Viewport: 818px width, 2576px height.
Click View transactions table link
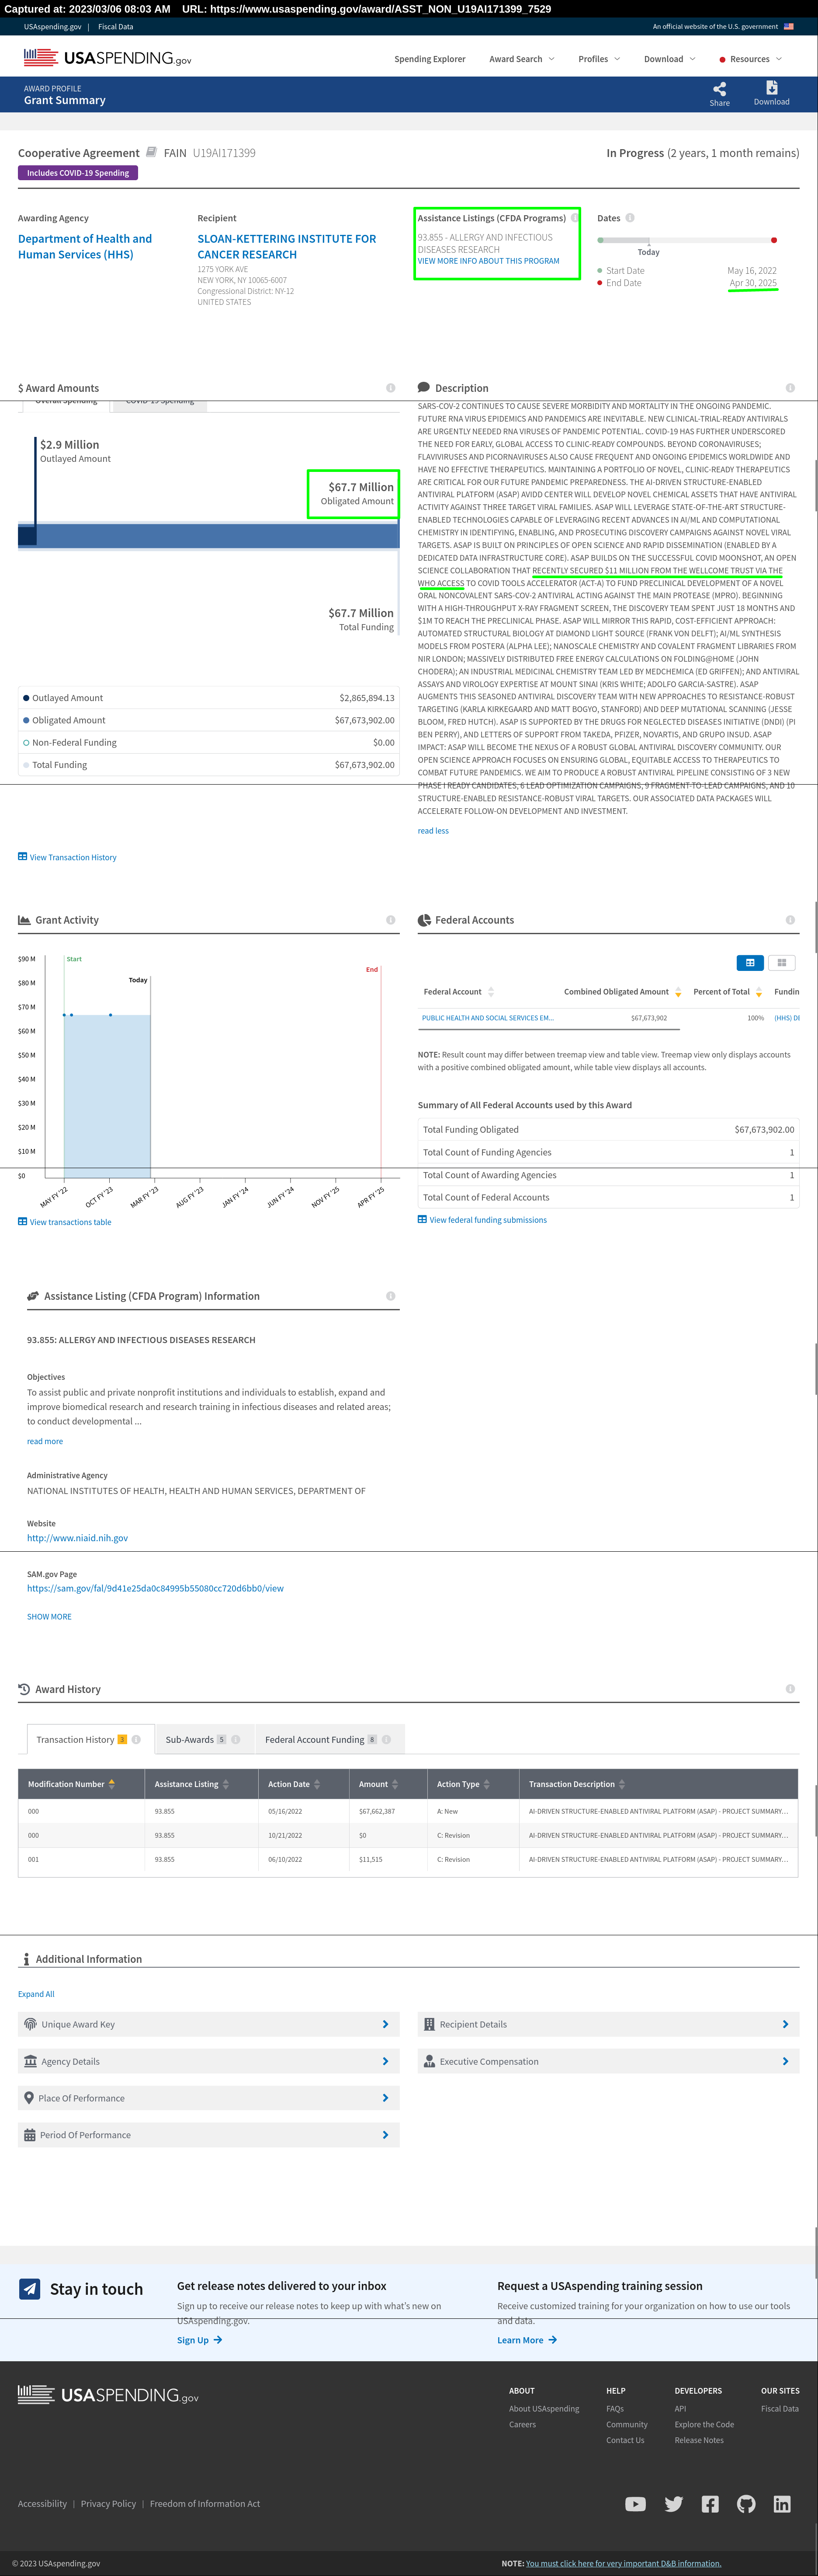(x=65, y=1222)
